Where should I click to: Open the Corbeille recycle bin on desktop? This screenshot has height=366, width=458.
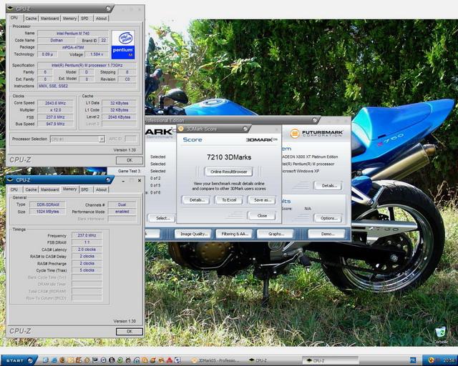441,335
